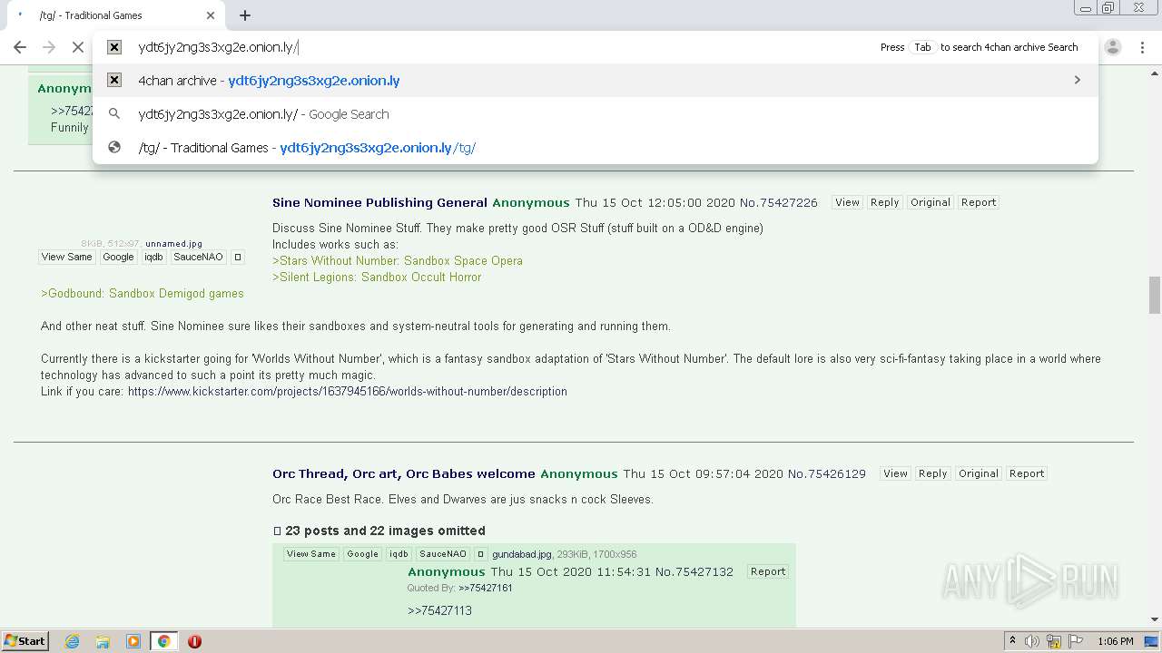Click the volume speaker tray icon
This screenshot has height=653, width=1162.
point(1032,641)
